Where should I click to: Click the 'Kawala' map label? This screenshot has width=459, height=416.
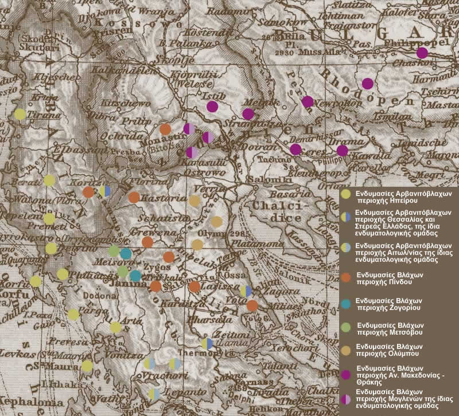[x=371, y=155]
